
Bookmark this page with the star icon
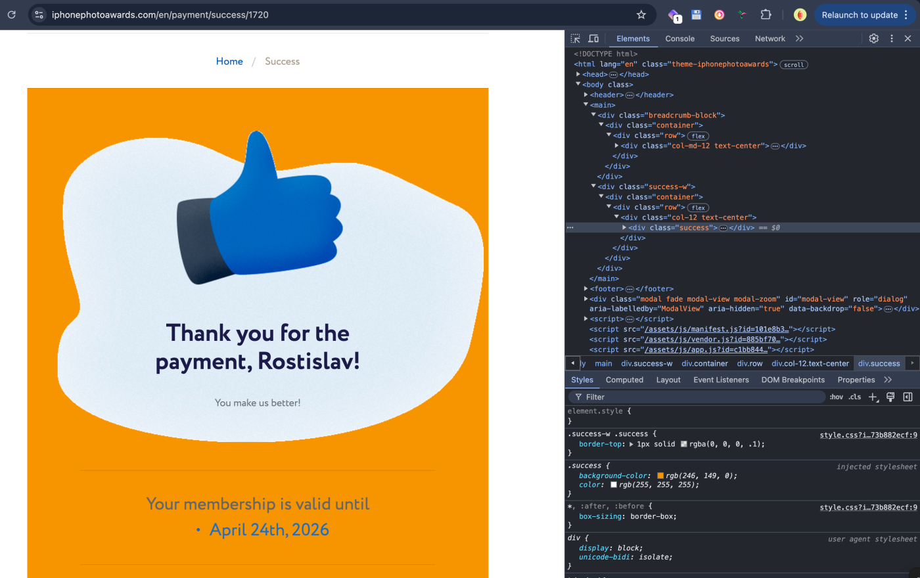pos(641,14)
